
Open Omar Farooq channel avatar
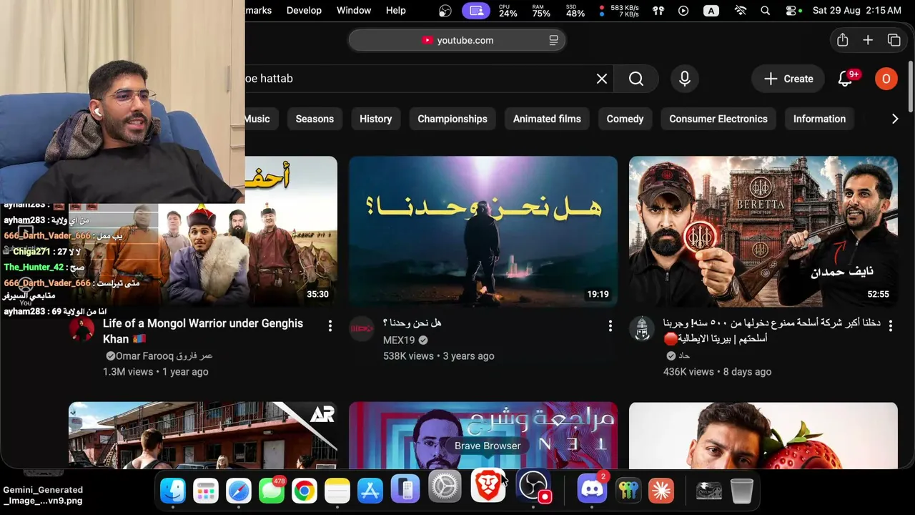tap(81, 329)
